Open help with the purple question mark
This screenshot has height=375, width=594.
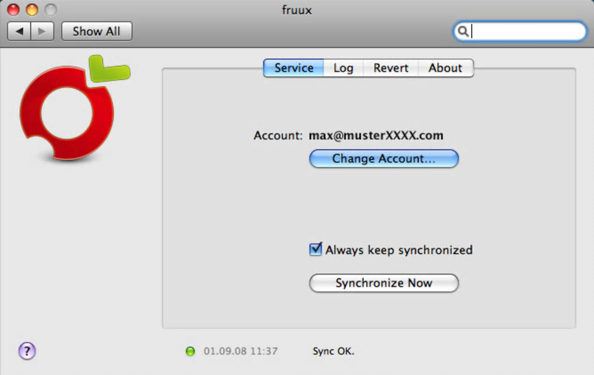coord(27,351)
